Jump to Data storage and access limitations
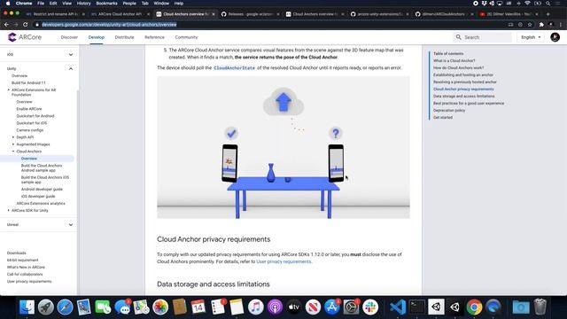Screen dimensions: 567x319 [464, 97]
